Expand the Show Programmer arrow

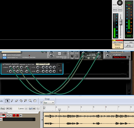click(4, 55)
